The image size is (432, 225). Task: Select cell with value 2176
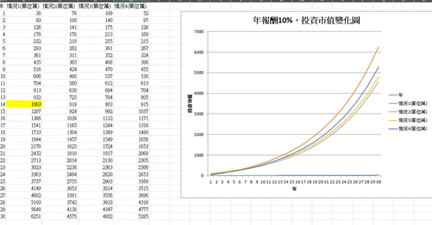pos(24,146)
